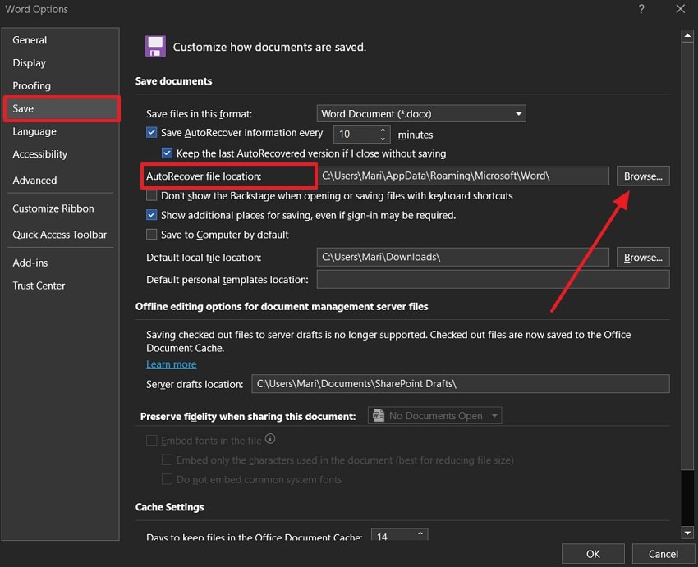
Task: Open the Save files format dropdown
Action: [x=421, y=114]
